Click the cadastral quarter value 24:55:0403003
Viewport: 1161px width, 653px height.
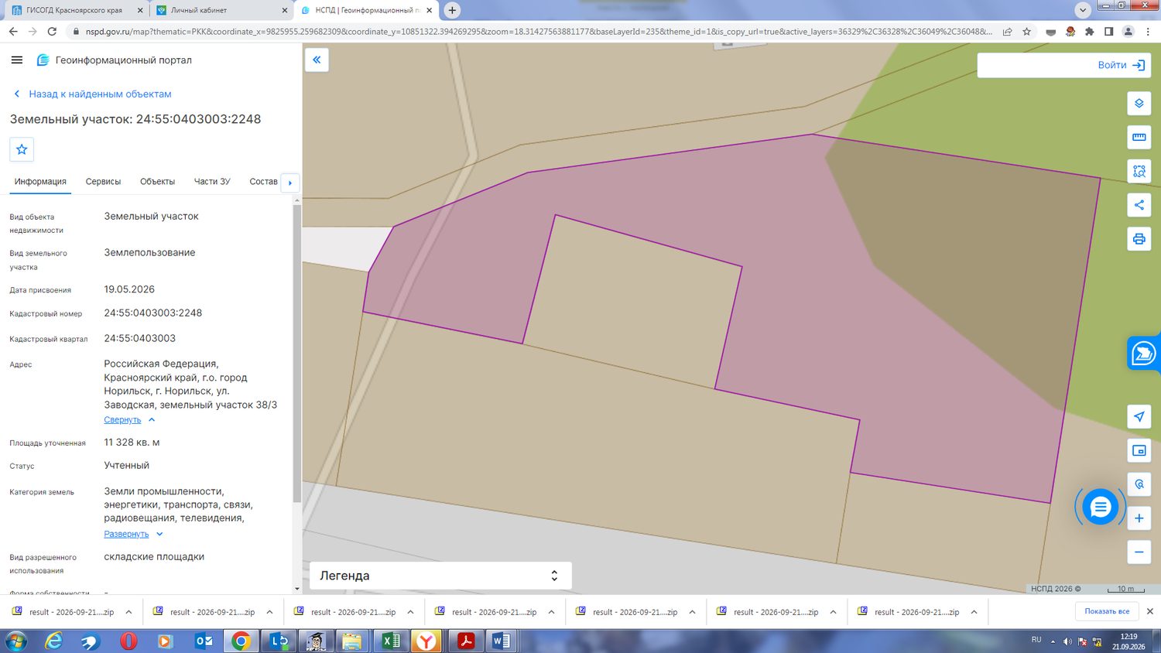pyautogui.click(x=140, y=339)
